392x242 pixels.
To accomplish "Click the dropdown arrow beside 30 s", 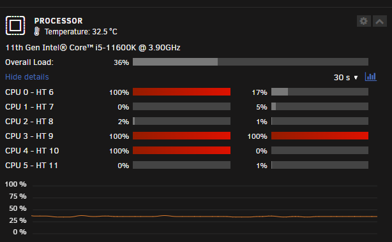I will pos(356,78).
